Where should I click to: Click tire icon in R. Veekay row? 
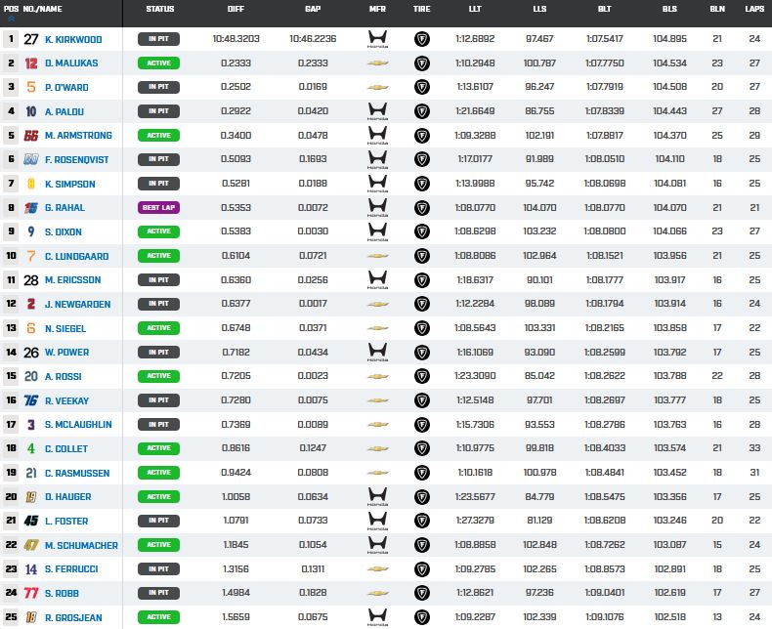pyautogui.click(x=422, y=400)
